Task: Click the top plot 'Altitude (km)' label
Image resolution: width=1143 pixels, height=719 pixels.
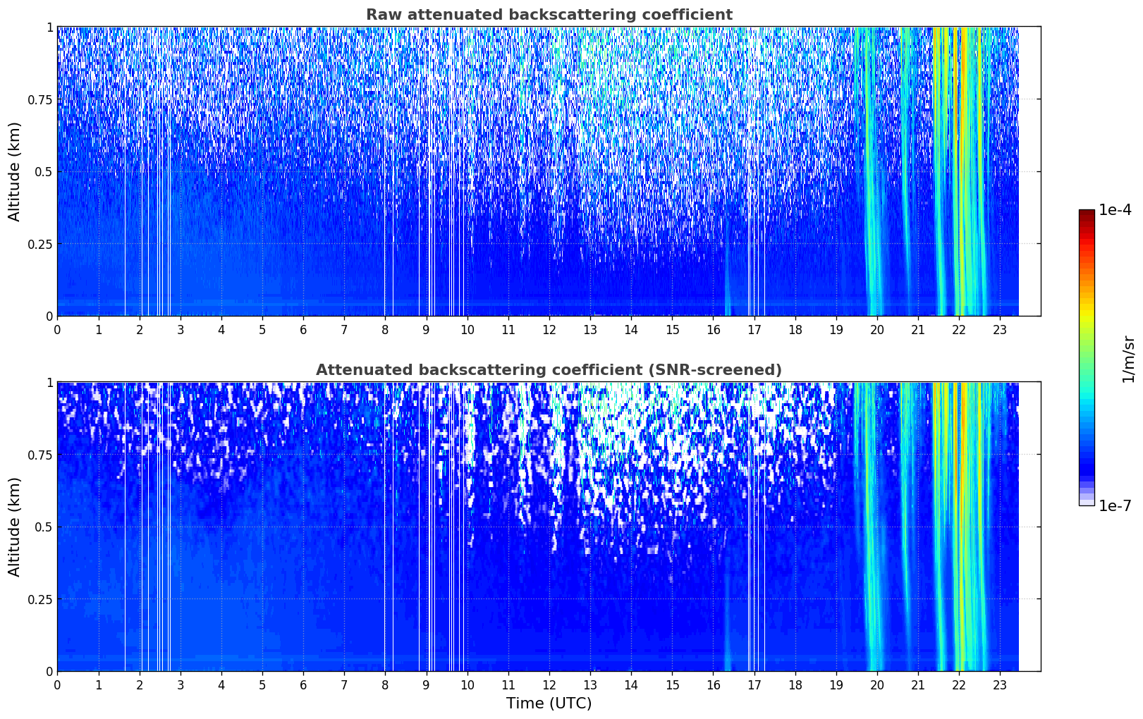Action: [x=15, y=171]
